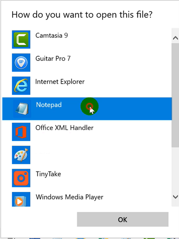179x239 pixels.
Task: Click the 'Office XML Handler' label
Action: coord(64,128)
